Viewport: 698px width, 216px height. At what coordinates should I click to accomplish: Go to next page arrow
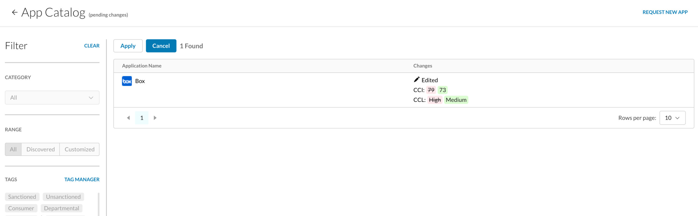tap(155, 118)
